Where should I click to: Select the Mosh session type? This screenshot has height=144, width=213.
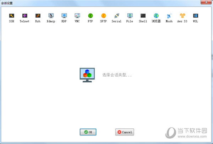pos(169,18)
